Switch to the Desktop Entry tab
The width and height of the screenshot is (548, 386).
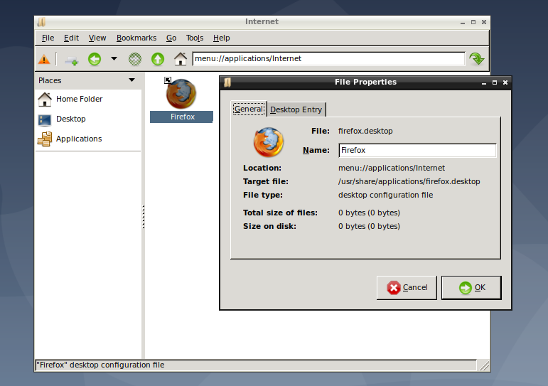296,109
